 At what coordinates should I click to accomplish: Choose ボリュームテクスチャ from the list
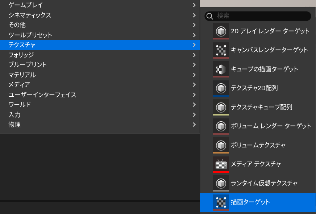(258, 145)
